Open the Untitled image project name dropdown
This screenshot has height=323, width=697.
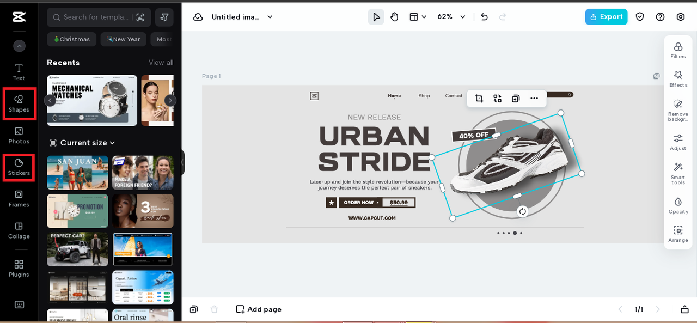point(242,17)
